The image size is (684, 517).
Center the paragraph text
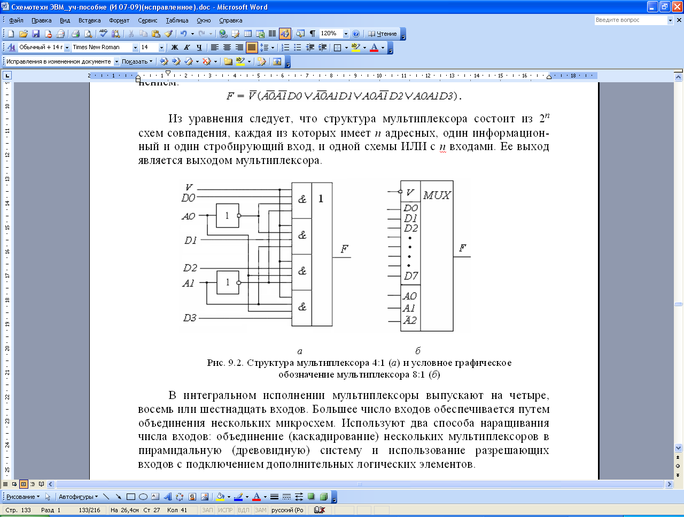point(227,48)
